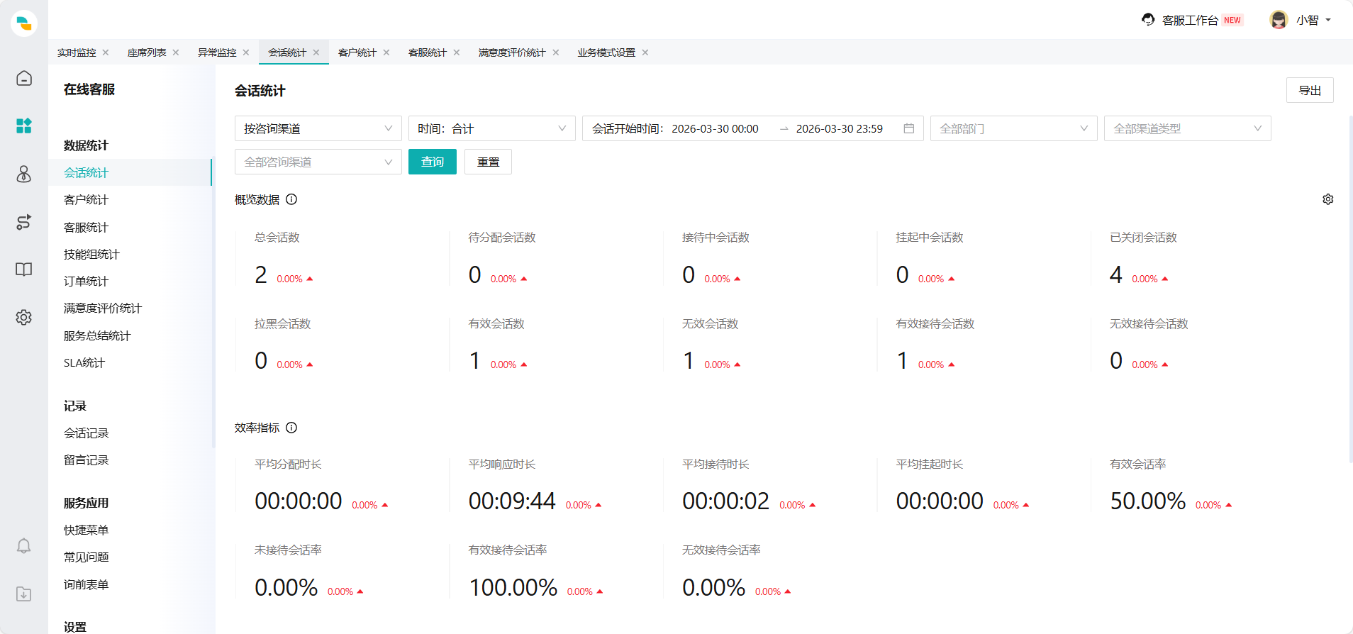Open the headset icon for 客服工作台
The image size is (1353, 634).
click(x=1148, y=20)
